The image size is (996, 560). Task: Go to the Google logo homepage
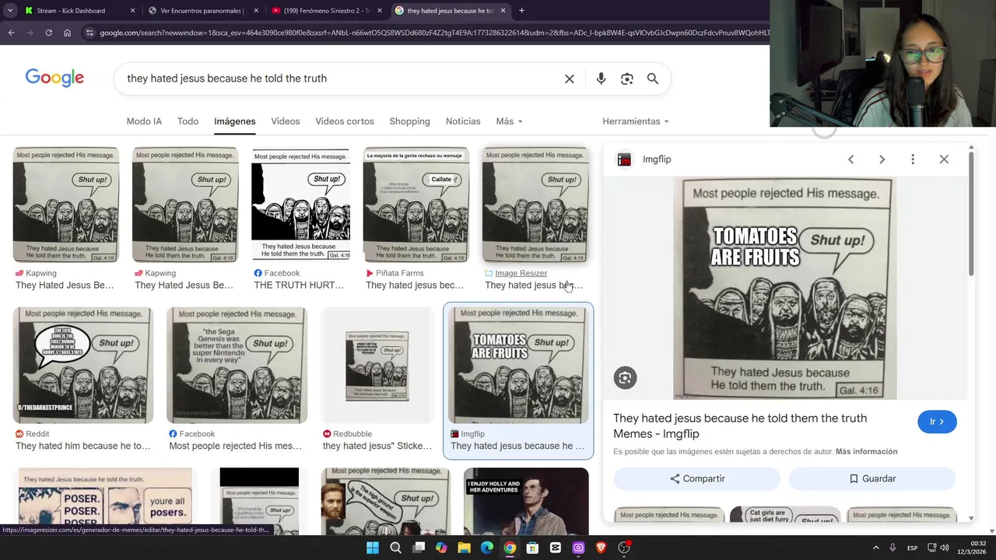click(54, 78)
